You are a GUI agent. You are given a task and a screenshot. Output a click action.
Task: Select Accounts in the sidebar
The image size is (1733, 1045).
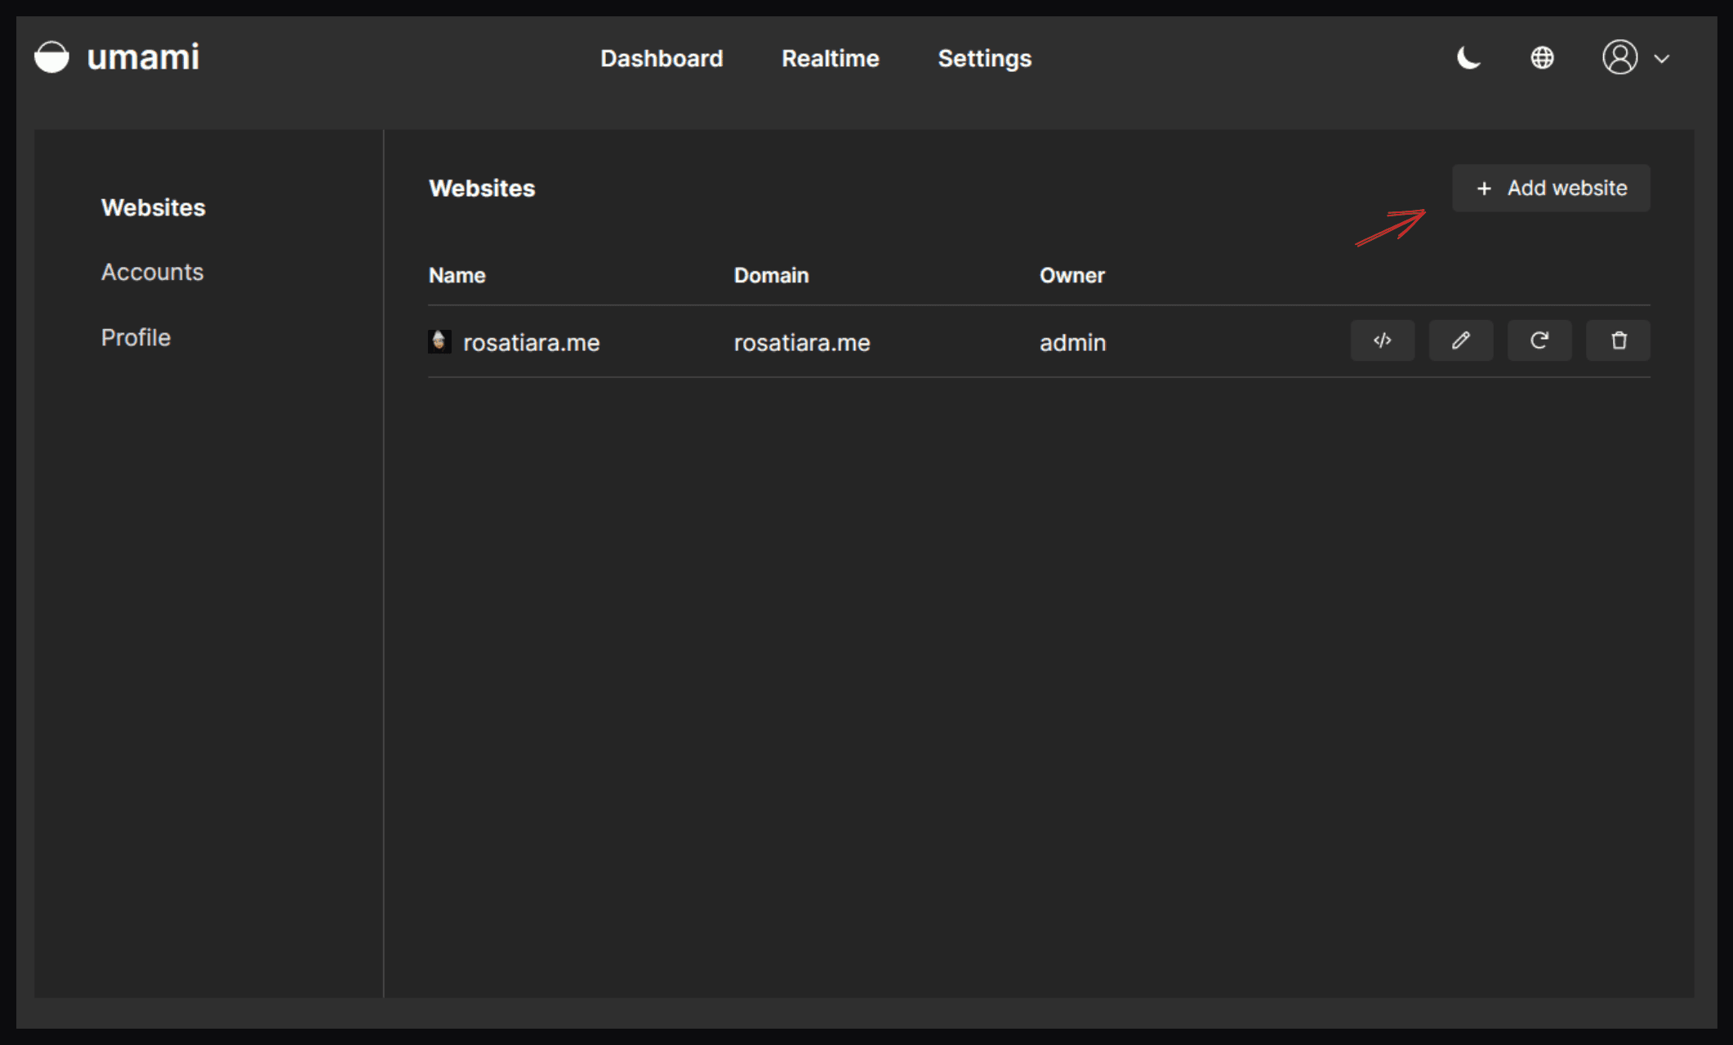tap(152, 272)
